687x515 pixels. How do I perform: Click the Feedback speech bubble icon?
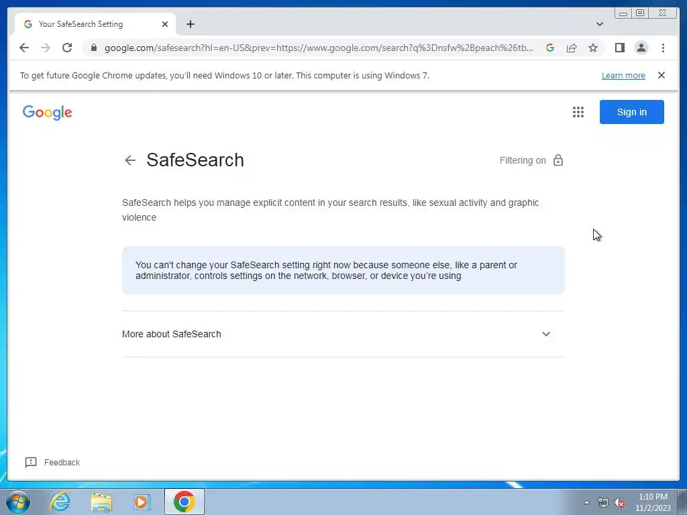[x=31, y=463]
